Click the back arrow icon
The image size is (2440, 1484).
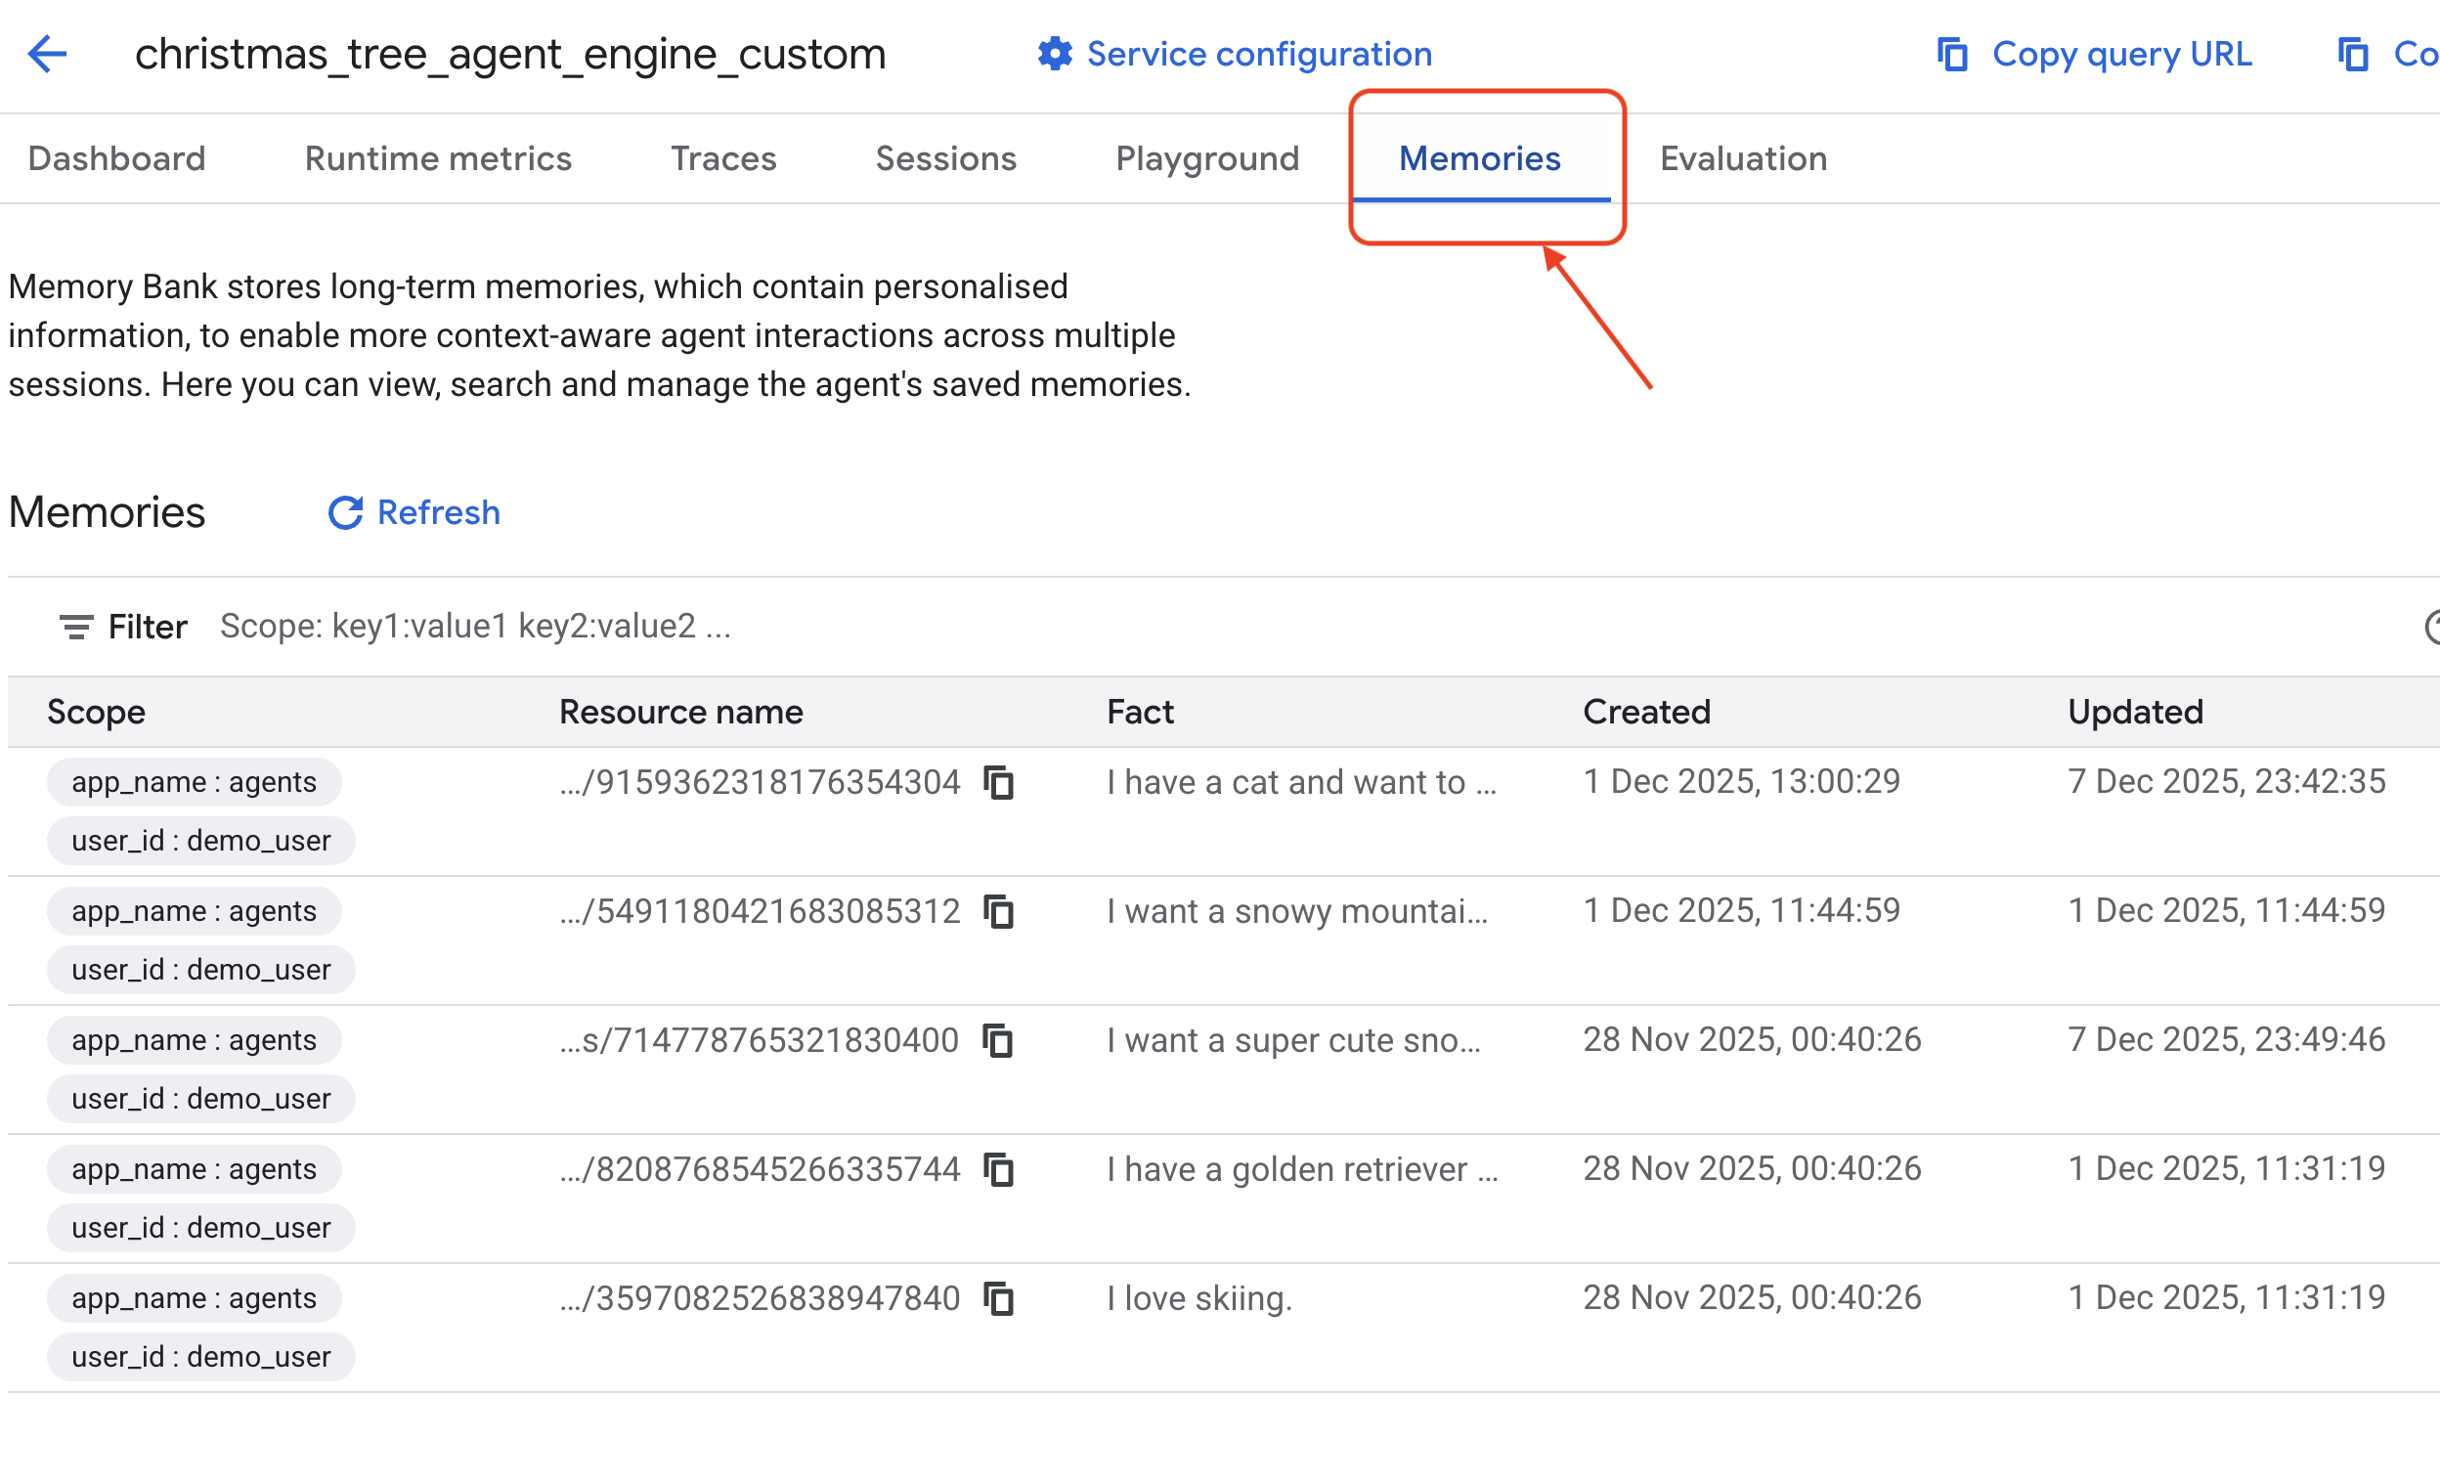(x=47, y=54)
